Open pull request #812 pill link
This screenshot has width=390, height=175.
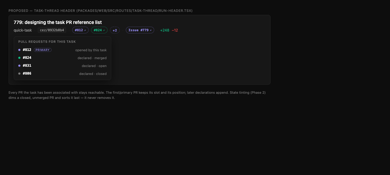(x=80, y=30)
